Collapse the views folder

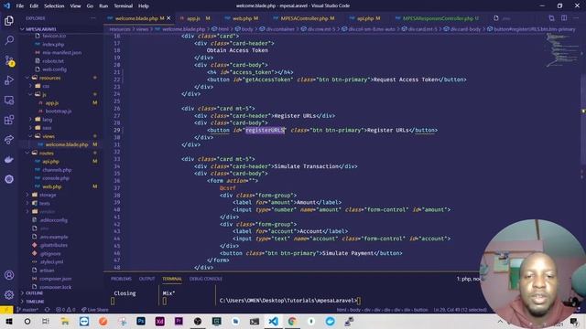pyautogui.click(x=49, y=136)
